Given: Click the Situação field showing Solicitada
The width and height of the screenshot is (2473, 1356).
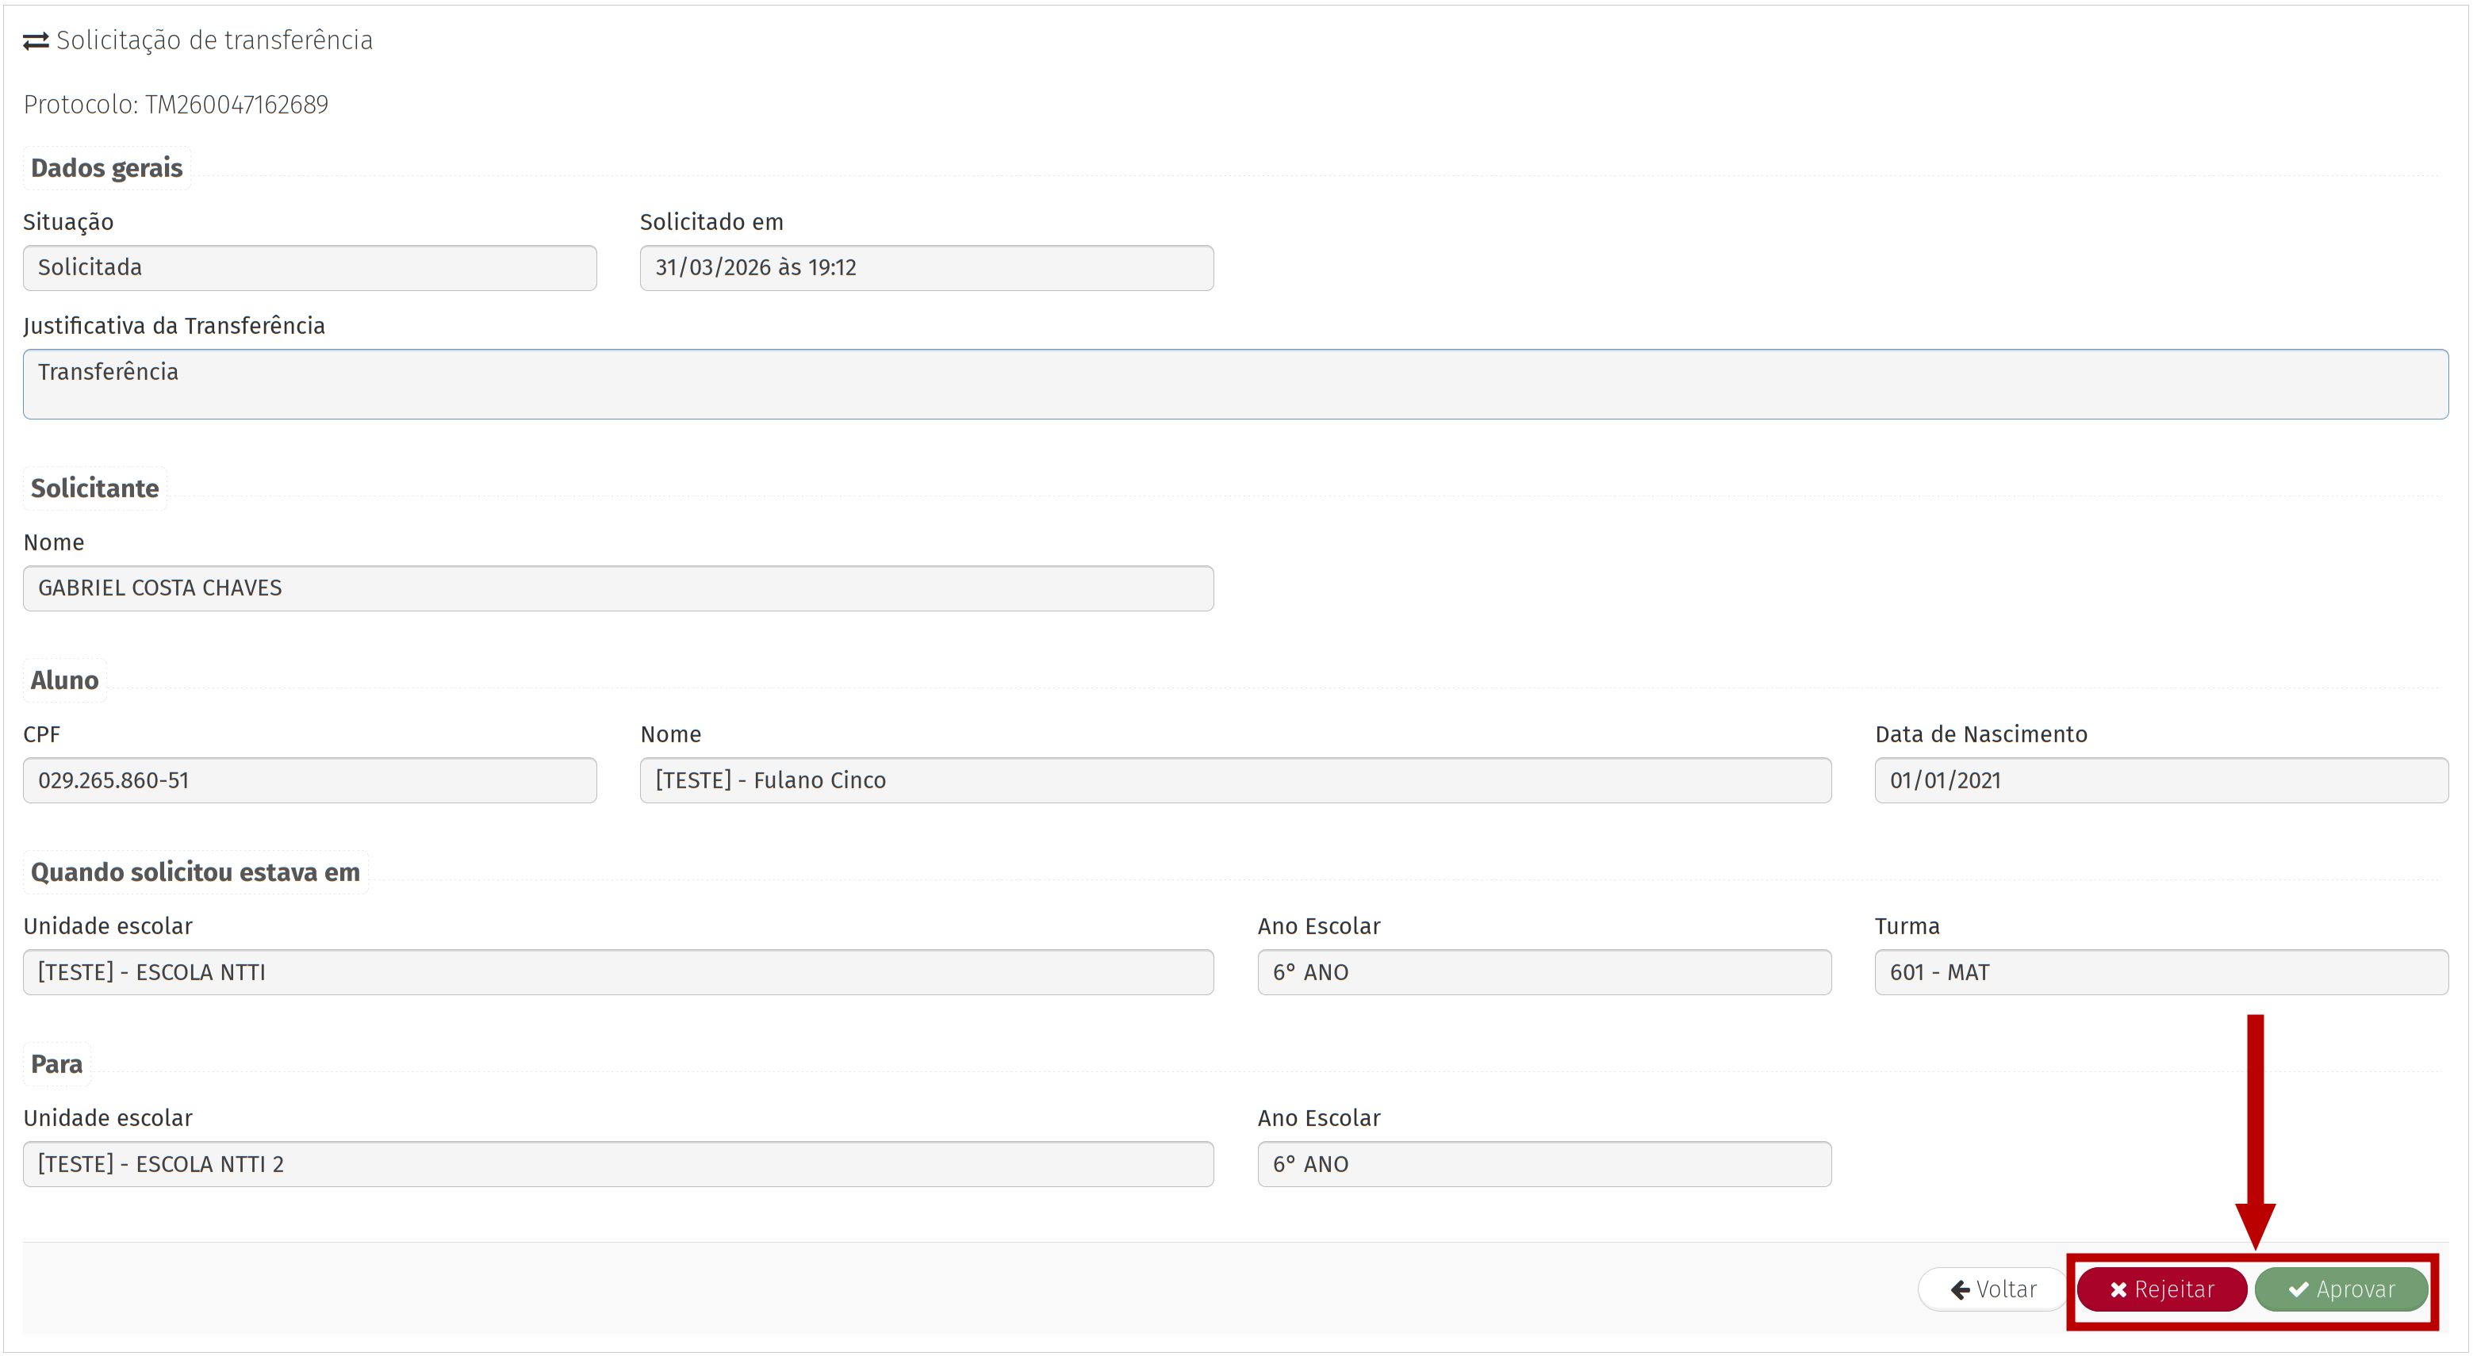Looking at the screenshot, I should [x=309, y=268].
